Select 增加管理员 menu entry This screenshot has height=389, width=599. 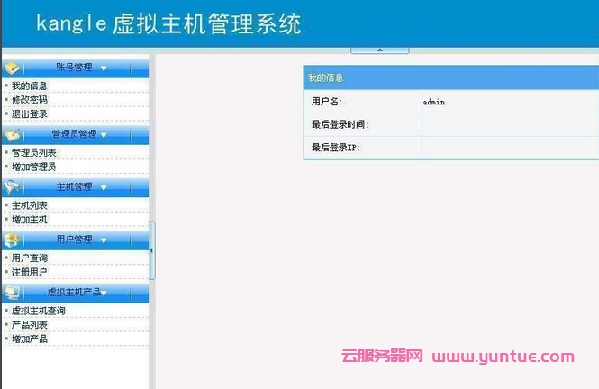click(33, 167)
